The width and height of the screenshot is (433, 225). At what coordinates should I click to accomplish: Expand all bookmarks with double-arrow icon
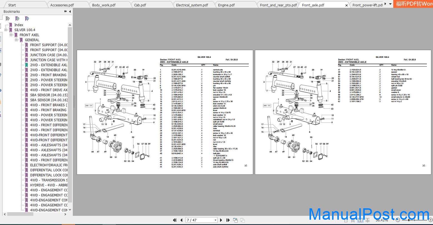pos(66,11)
